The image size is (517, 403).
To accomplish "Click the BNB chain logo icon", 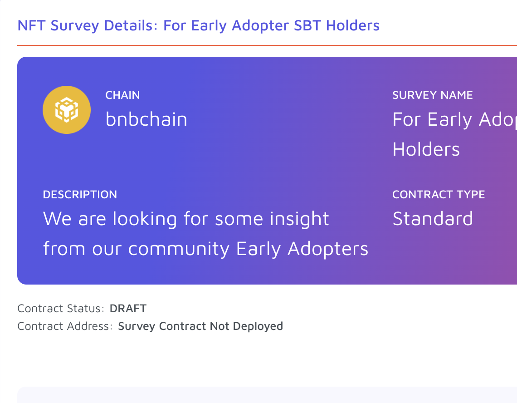I will tap(67, 110).
